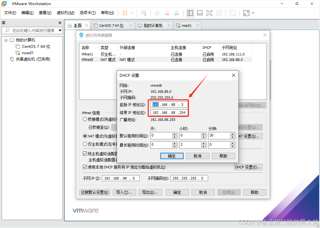This screenshot has height=228, width=320.
Task: Open the snapshot manager toolbar icon
Action: coord(177,13)
